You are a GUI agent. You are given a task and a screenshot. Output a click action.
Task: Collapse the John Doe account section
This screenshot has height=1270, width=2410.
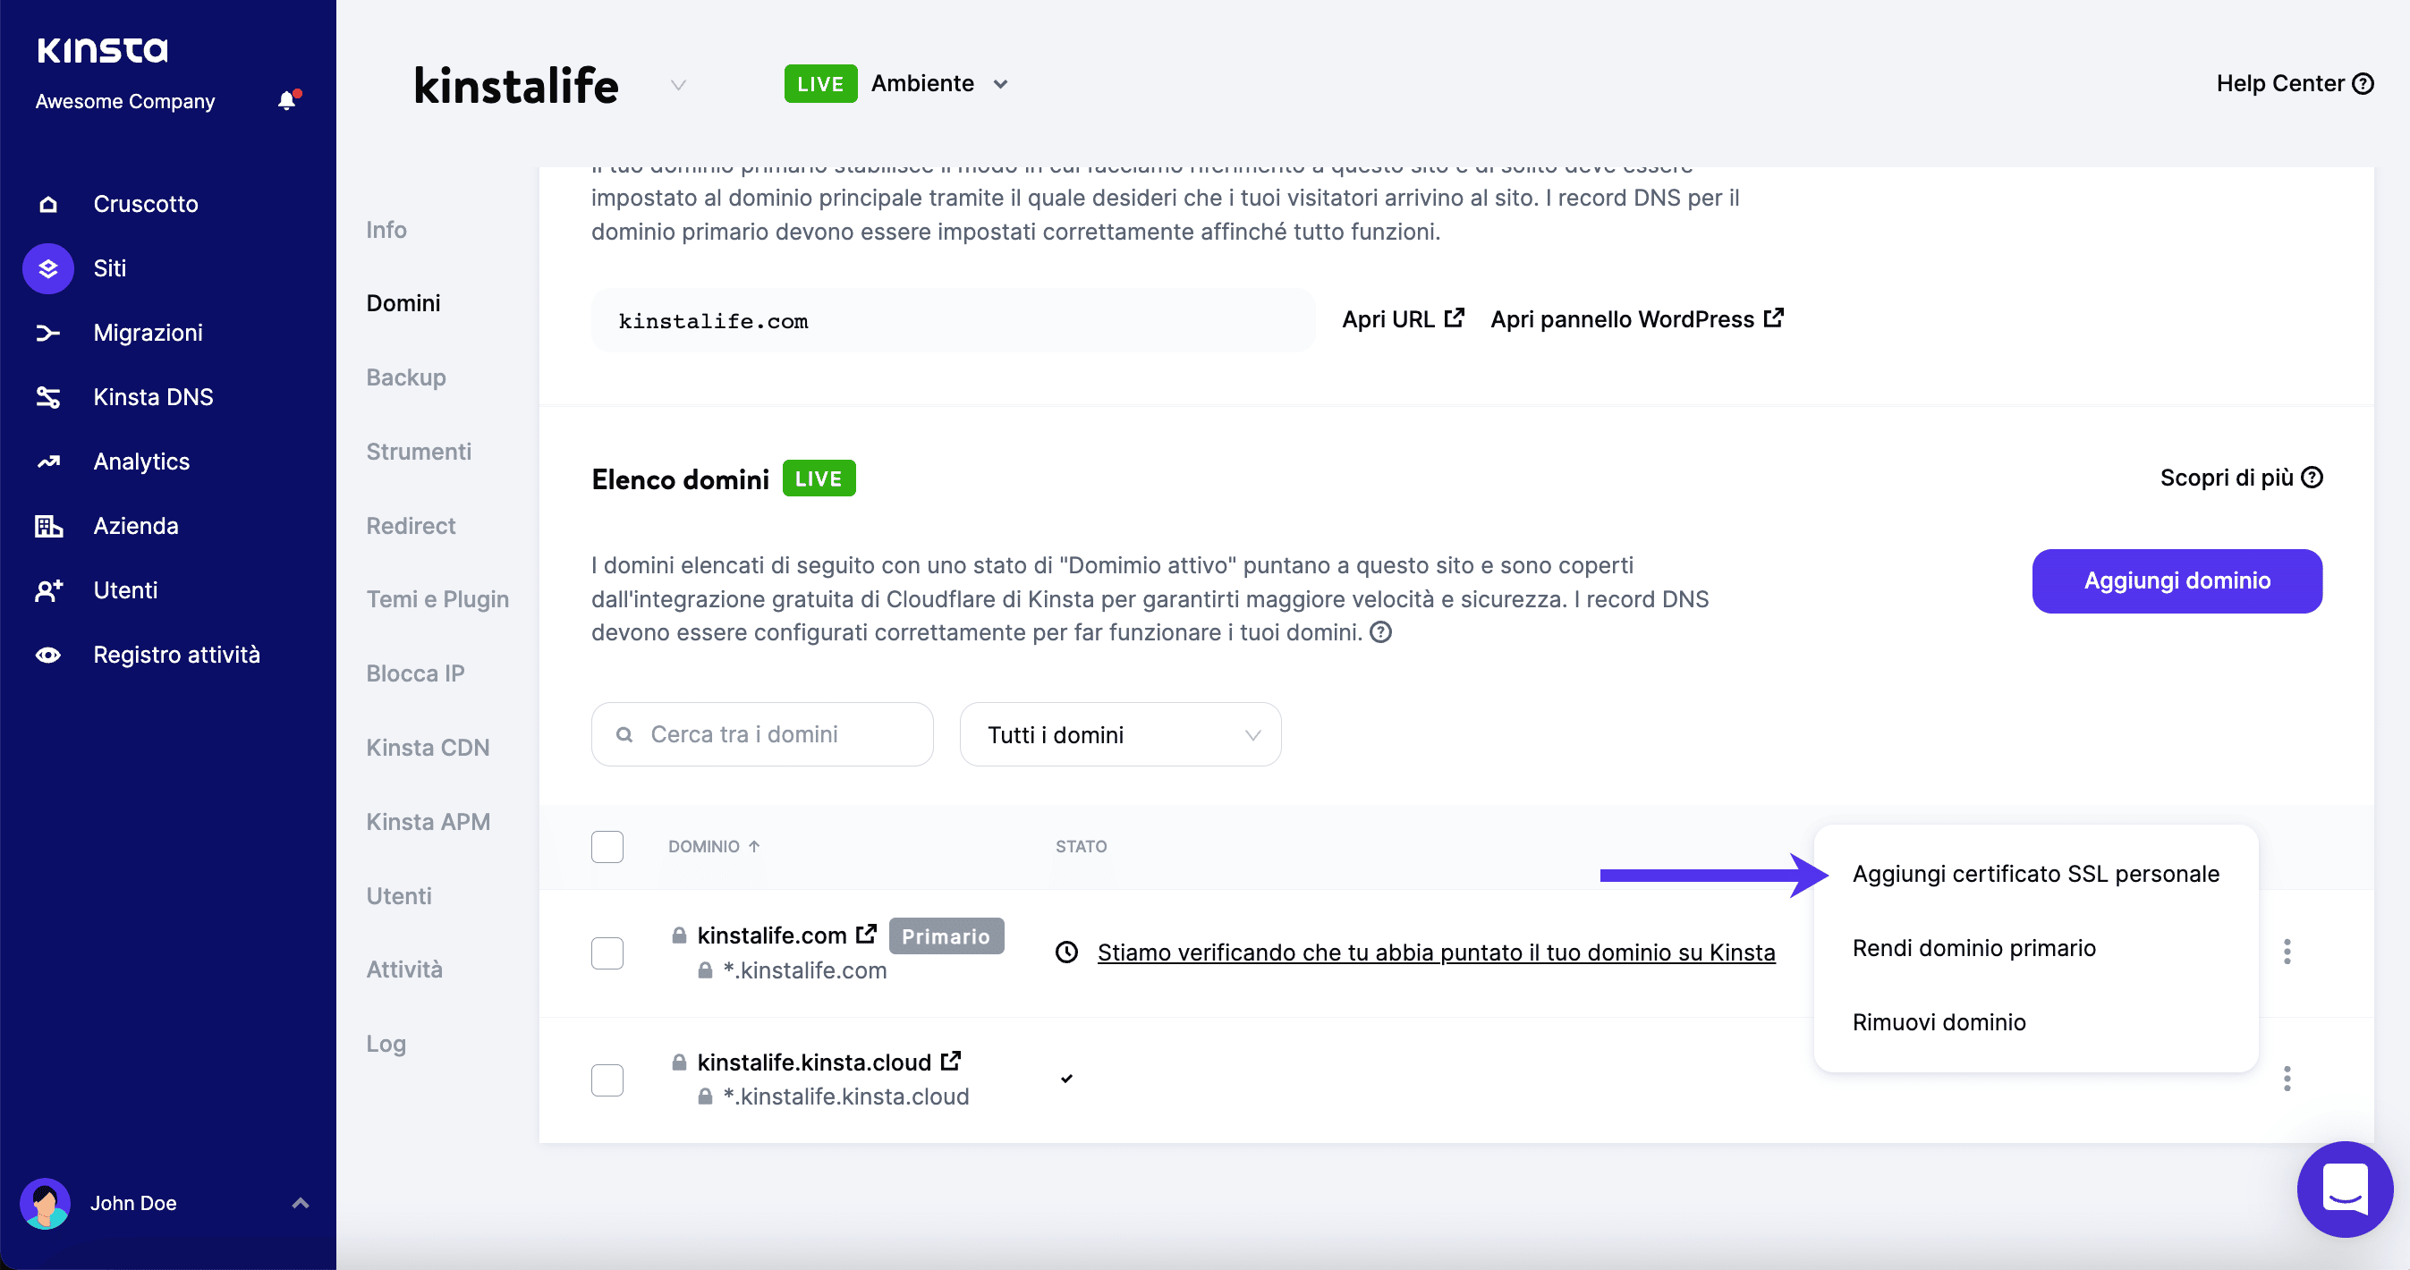(300, 1203)
